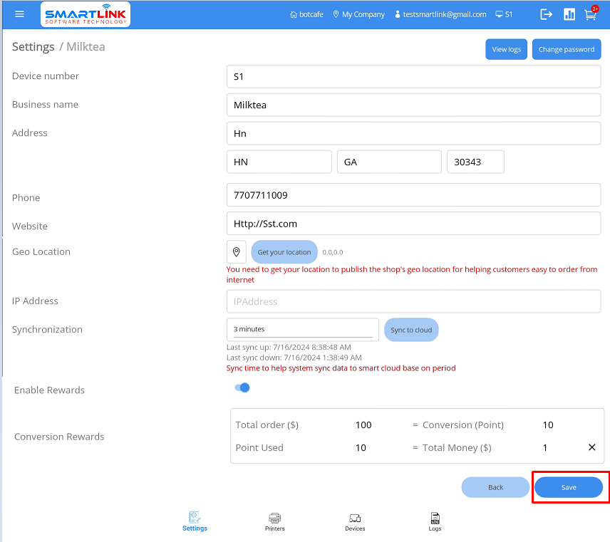Screen dimensions: 610x542
Task: Open the Logs tab
Action: pos(435,521)
